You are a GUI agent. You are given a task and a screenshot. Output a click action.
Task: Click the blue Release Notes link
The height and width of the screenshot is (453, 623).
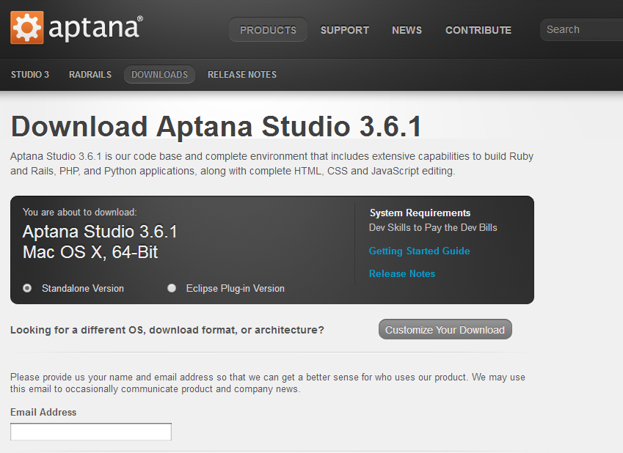401,273
